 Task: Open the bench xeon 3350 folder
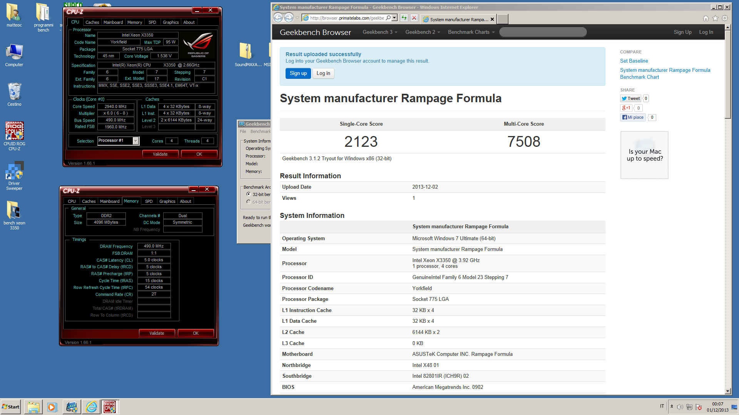coord(14,215)
